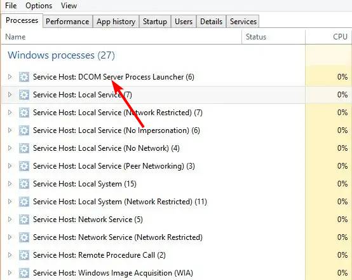Viewport: 352px width, 280px height.
Task: Expand Local Service (No Network) group
Action: pyautogui.click(x=10, y=148)
